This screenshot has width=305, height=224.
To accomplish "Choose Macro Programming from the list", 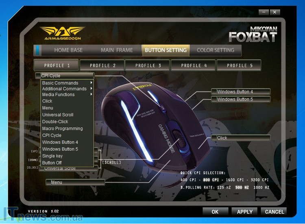I will [62, 128].
